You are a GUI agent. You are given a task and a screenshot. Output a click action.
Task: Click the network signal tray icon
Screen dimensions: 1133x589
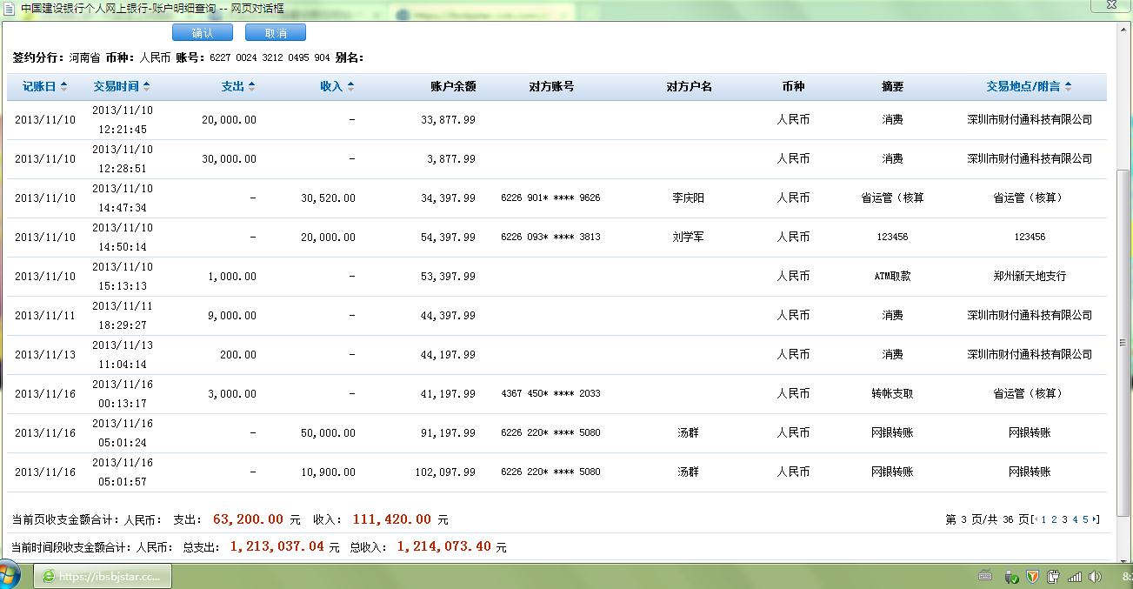coord(1075,577)
